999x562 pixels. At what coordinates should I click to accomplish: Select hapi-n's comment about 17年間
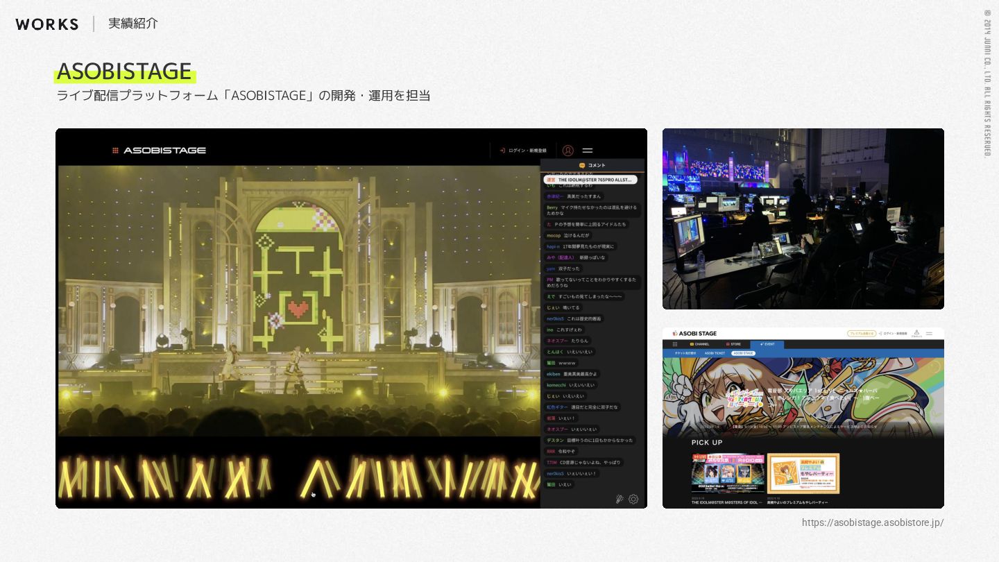tap(580, 246)
